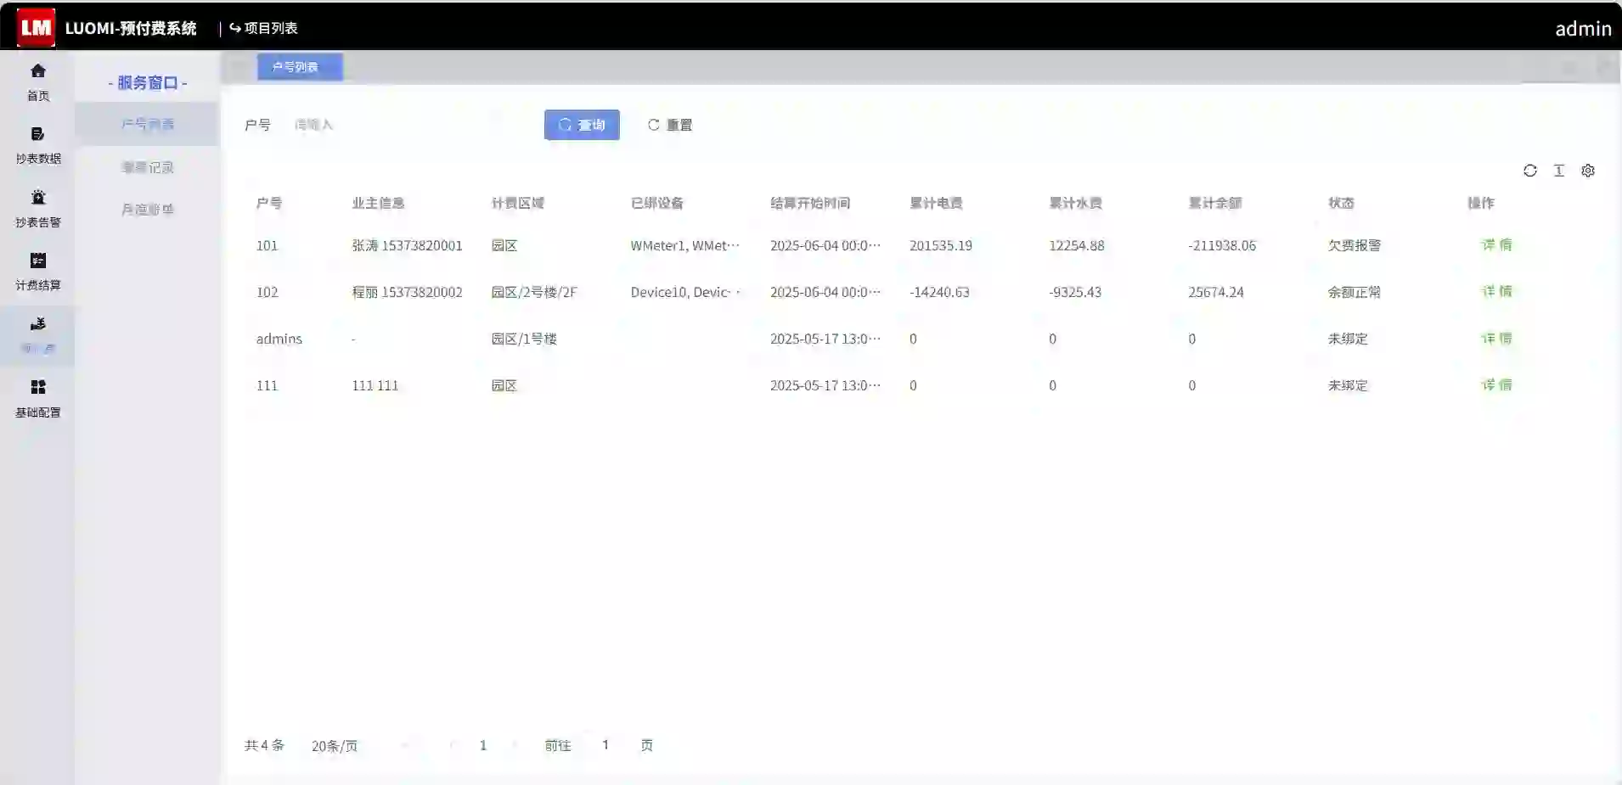Image resolution: width=1622 pixels, height=785 pixels.
Task: Open the 基础配置 basic configuration section
Action: click(37, 399)
